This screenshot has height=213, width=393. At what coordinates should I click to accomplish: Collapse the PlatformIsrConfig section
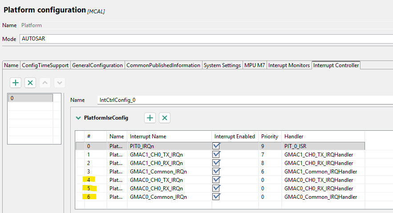click(78, 118)
